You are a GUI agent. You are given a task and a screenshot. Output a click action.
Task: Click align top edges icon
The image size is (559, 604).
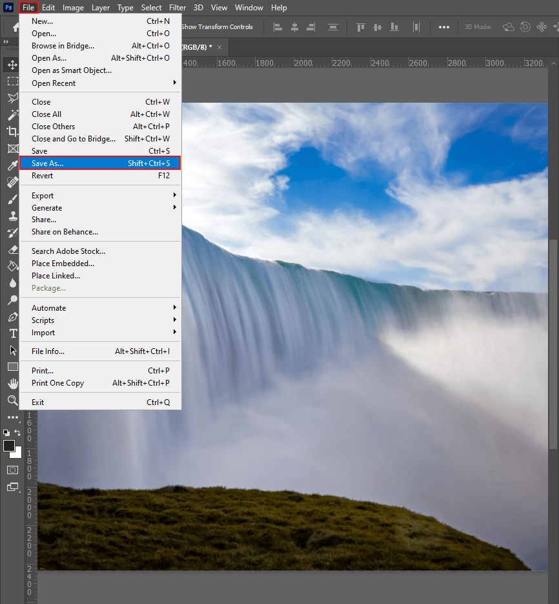click(361, 27)
